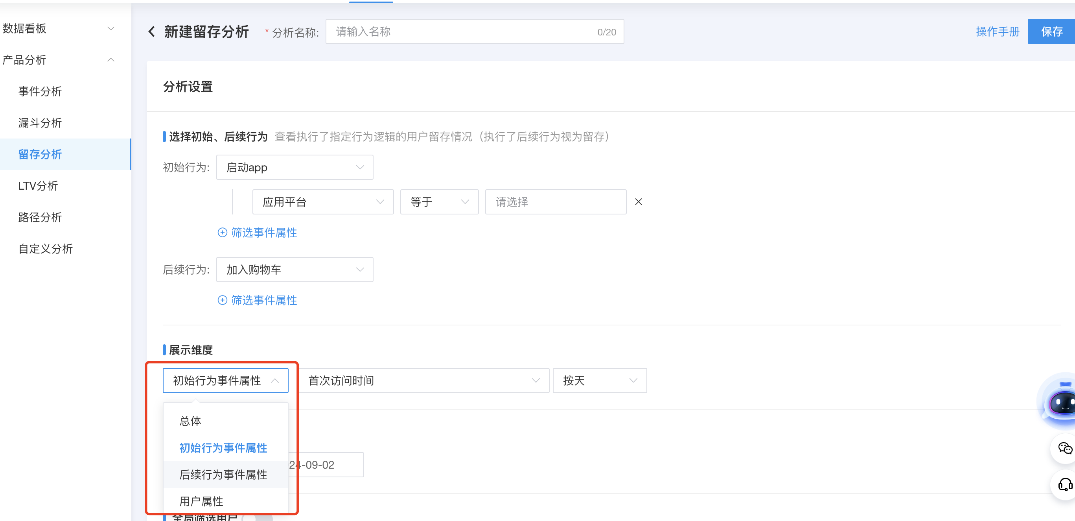Open 应用平台 property dropdown
Image resolution: width=1075 pixels, height=521 pixels.
[x=322, y=202]
